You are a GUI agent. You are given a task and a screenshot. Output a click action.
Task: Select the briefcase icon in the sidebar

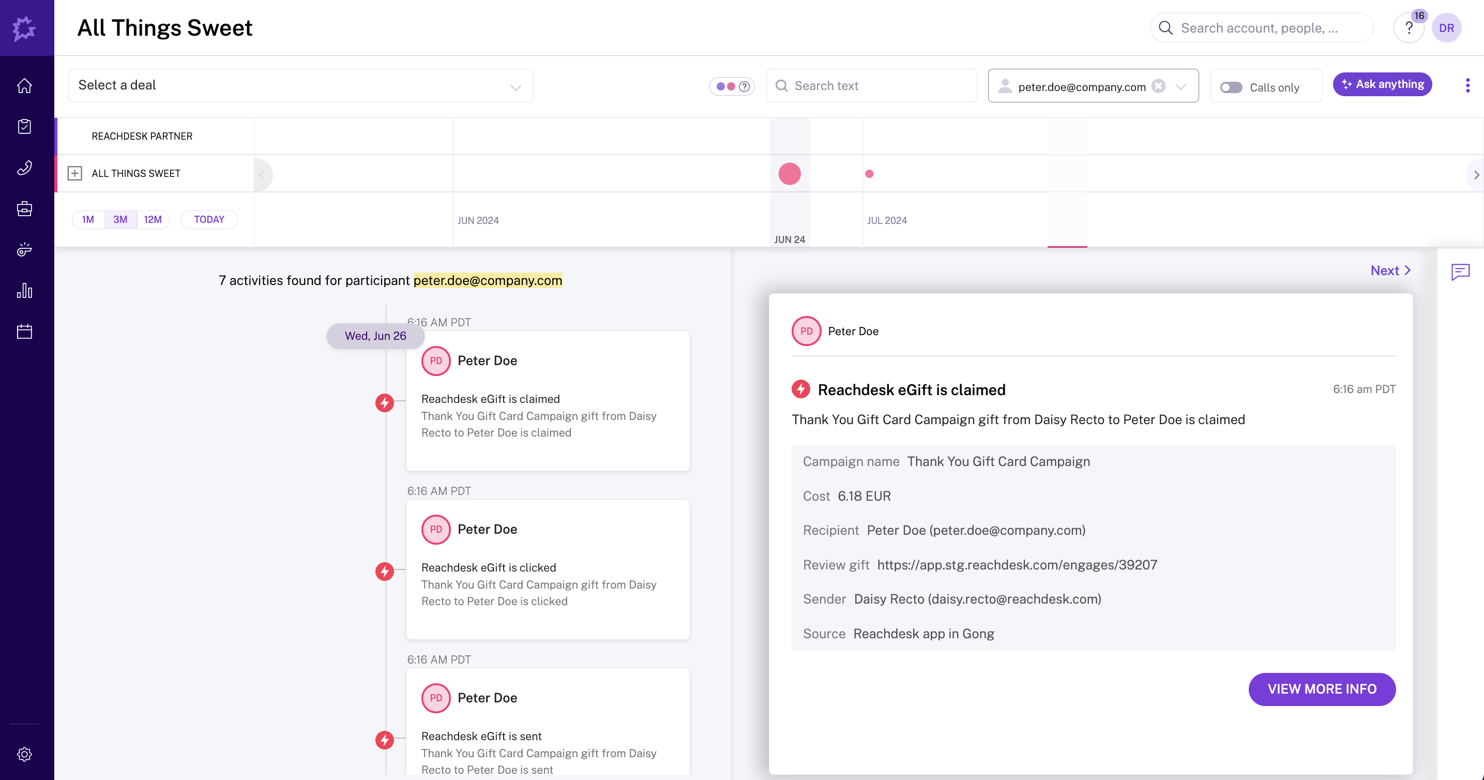(25, 208)
